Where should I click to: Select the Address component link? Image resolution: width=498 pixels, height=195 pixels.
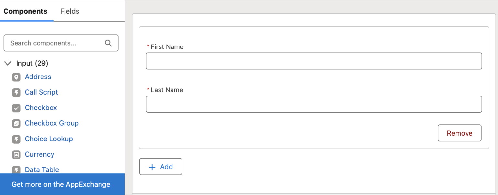(38, 77)
